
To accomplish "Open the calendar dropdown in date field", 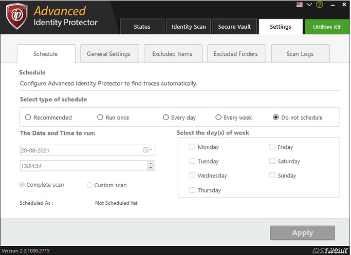I will [x=147, y=150].
